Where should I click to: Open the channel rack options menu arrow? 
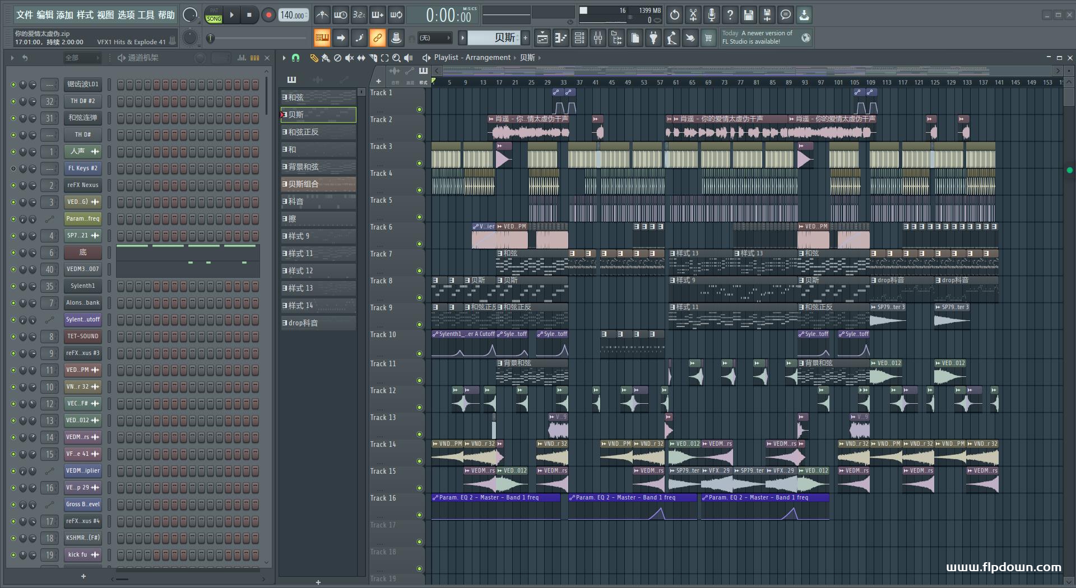point(12,58)
